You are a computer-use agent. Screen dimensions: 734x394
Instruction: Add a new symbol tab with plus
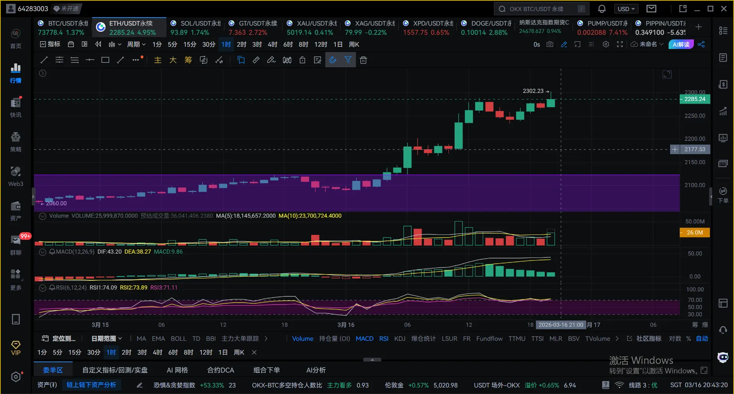698,27
